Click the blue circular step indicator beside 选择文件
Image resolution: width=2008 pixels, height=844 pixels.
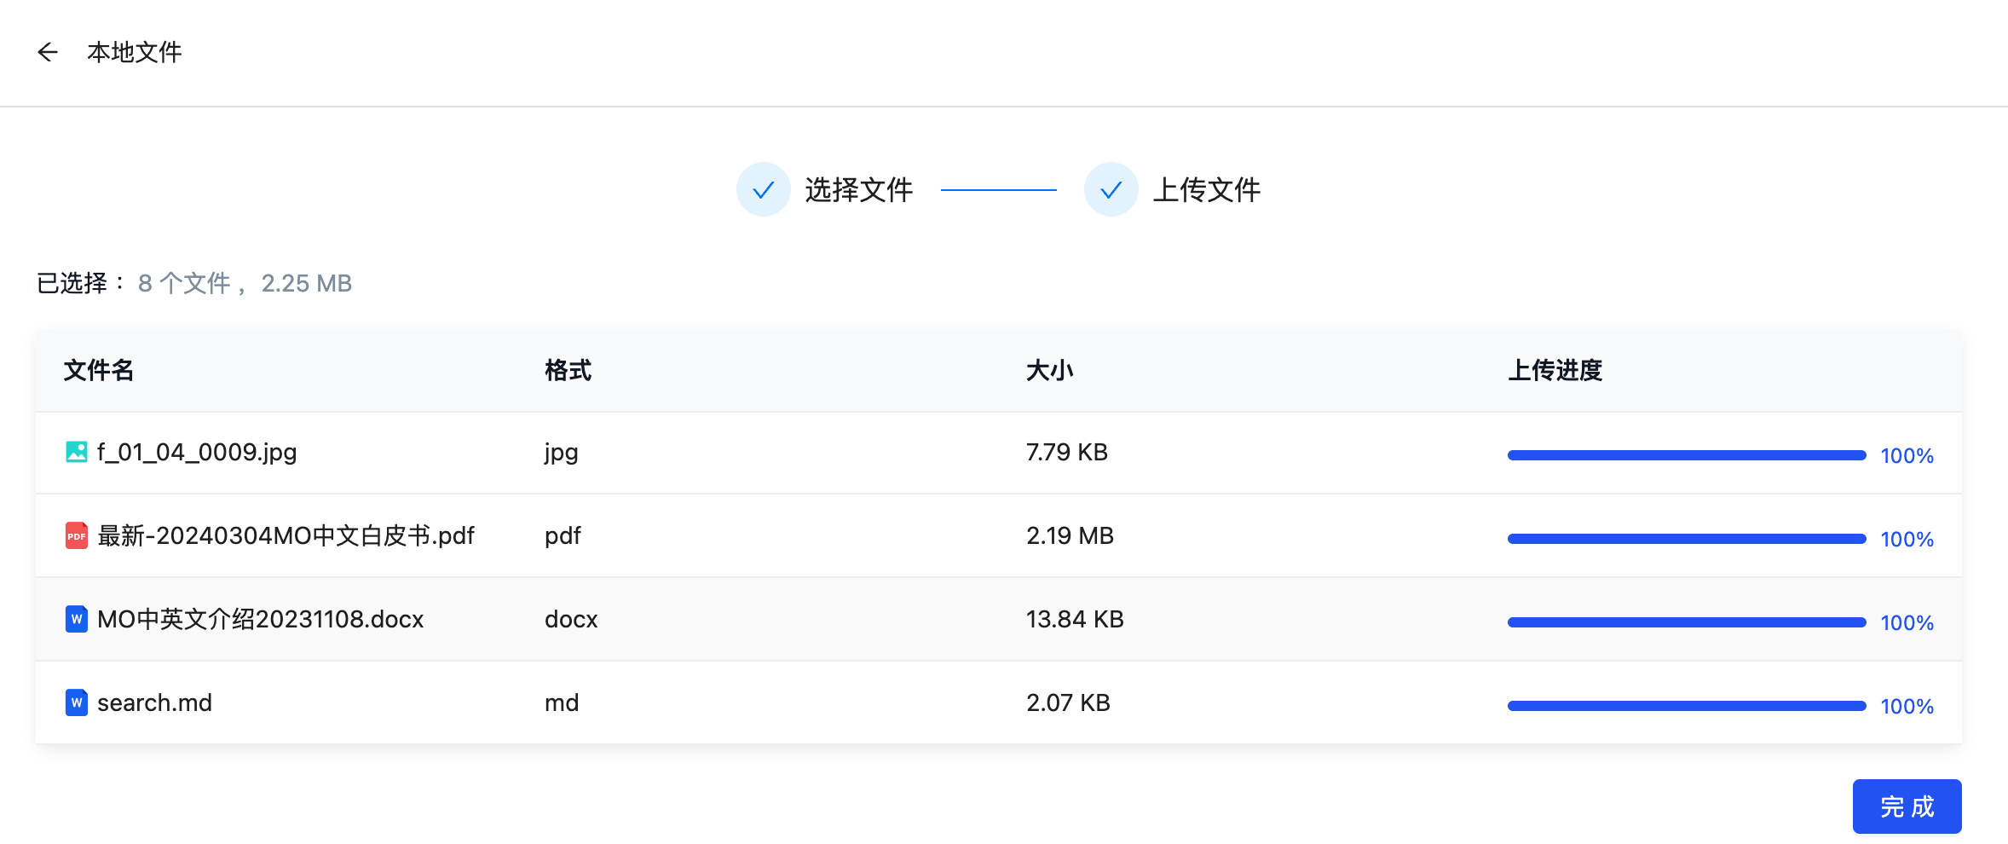[763, 189]
